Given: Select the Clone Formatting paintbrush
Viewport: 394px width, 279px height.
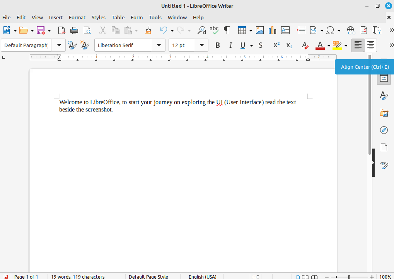Looking at the screenshot, I should [x=148, y=30].
